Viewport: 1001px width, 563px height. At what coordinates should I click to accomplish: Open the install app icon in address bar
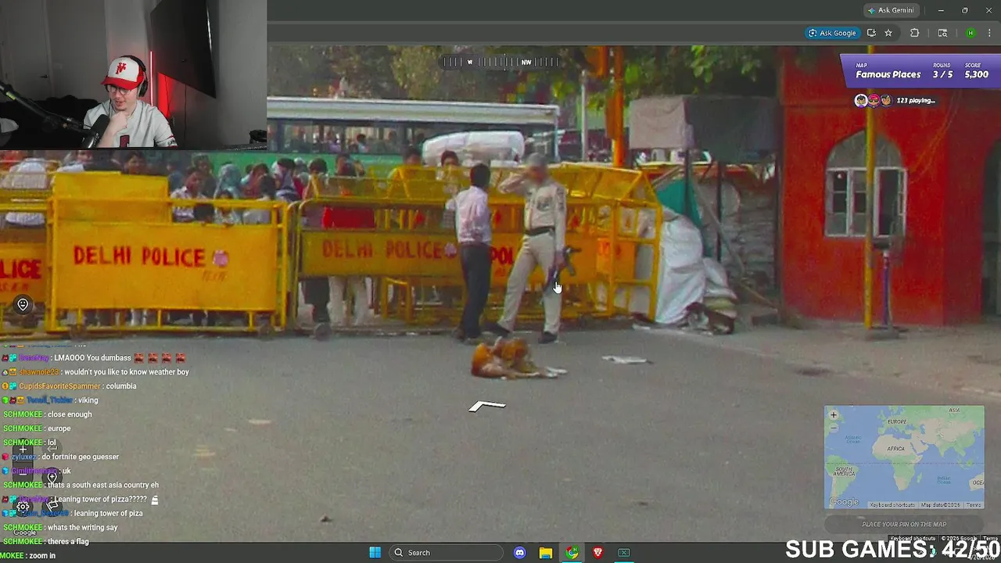(871, 33)
